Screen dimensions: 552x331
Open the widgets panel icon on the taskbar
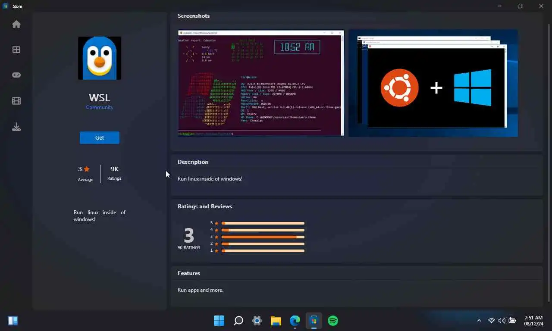click(13, 321)
